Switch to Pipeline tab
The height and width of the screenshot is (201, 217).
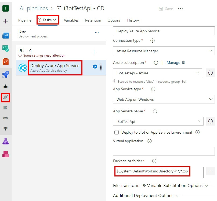pyautogui.click(x=25, y=20)
